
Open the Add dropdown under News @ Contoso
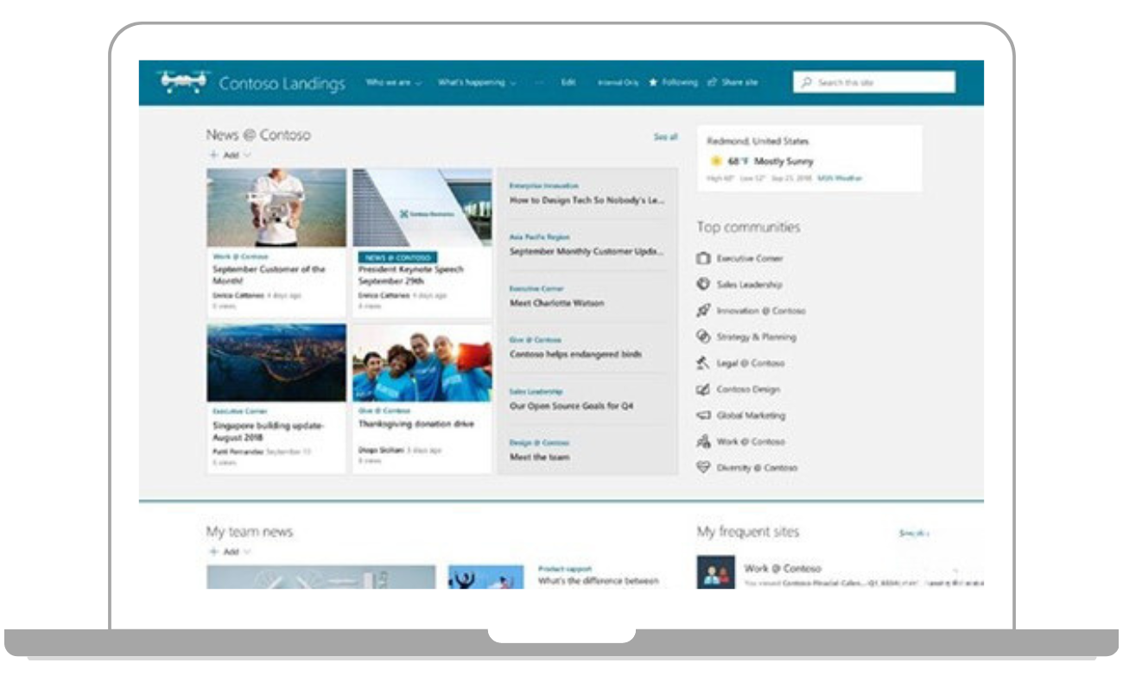[x=230, y=155]
